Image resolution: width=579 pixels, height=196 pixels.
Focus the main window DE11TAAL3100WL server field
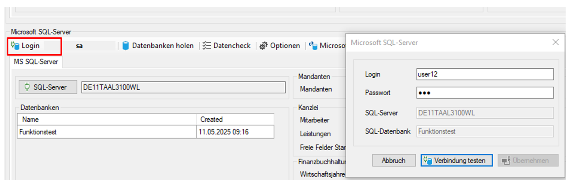(183, 87)
